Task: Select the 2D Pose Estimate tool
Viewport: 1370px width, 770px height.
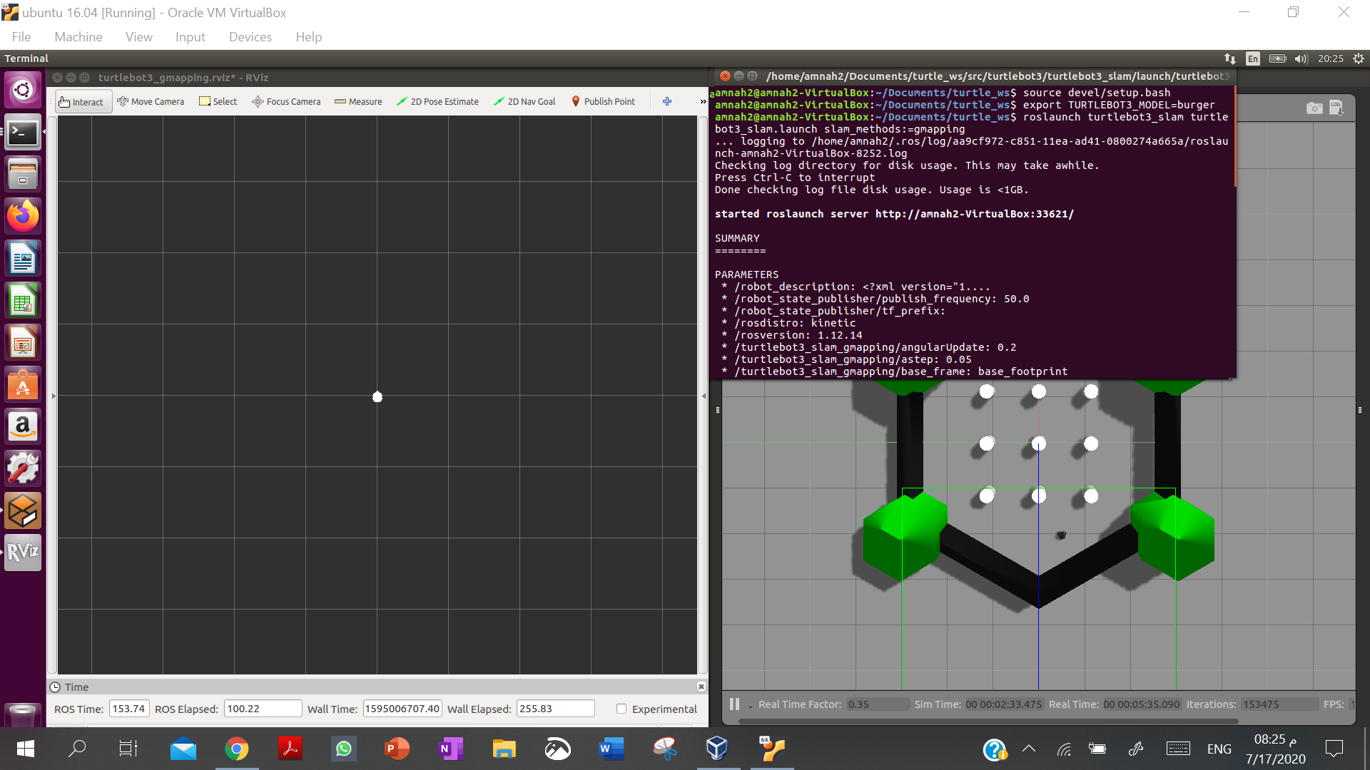Action: click(x=437, y=101)
